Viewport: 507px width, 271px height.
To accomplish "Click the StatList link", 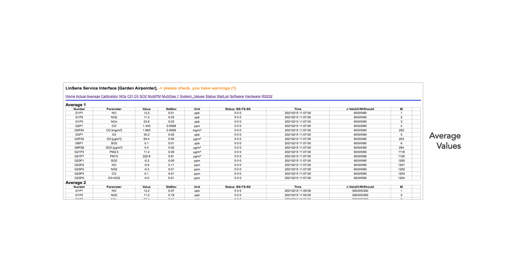I will (223, 96).
